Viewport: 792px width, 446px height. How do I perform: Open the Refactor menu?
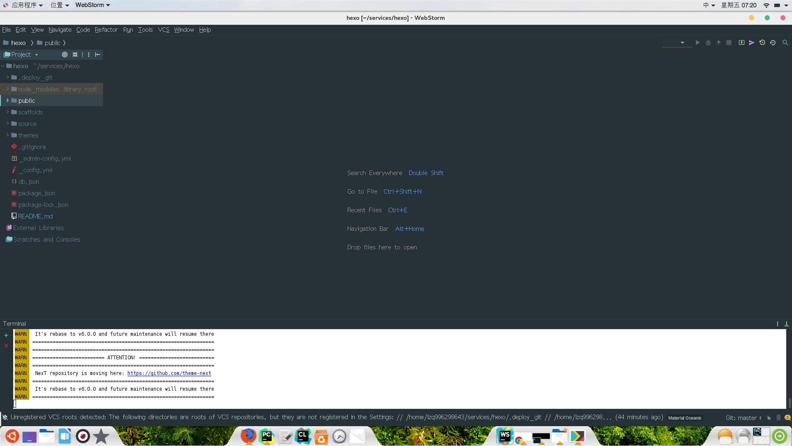tap(106, 30)
